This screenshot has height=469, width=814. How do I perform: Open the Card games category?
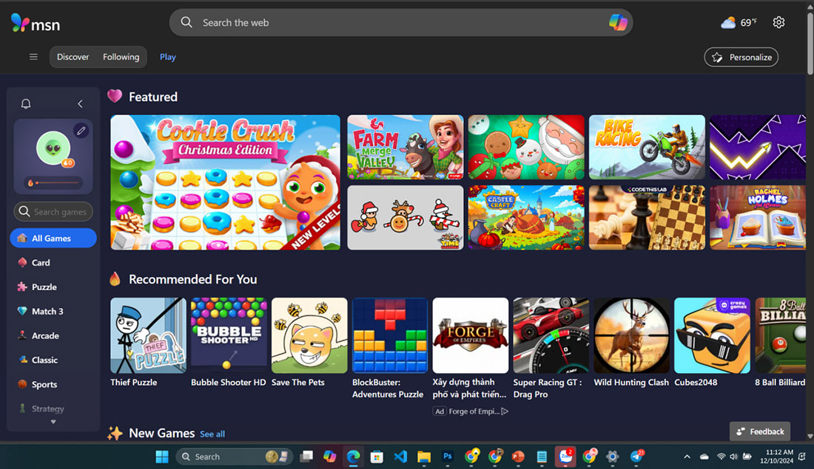tap(38, 262)
